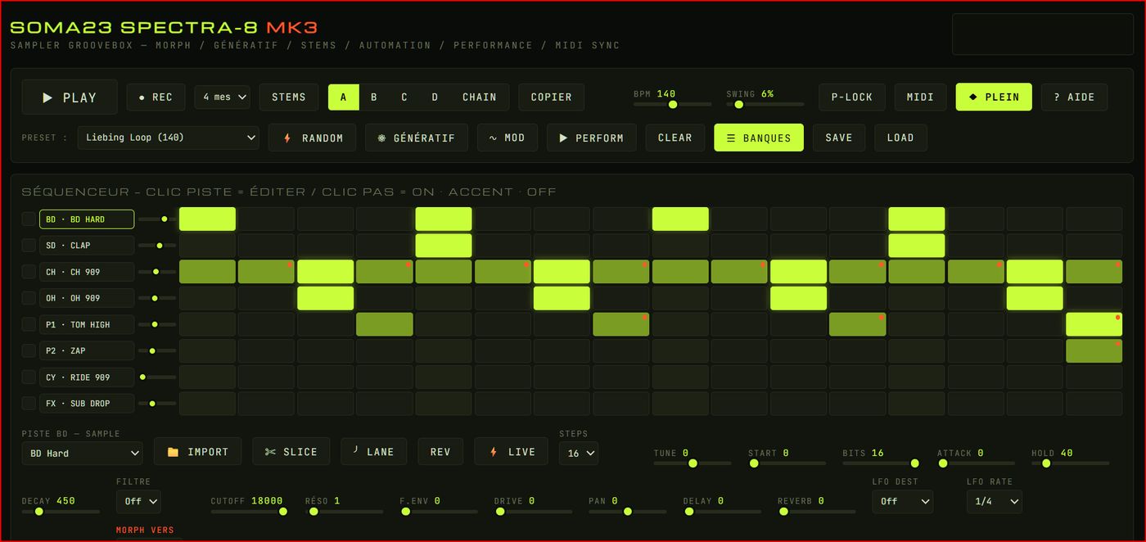This screenshot has width=1146, height=542.
Task: Toggle mute checkbox for CH 909 track
Action: coord(29,272)
